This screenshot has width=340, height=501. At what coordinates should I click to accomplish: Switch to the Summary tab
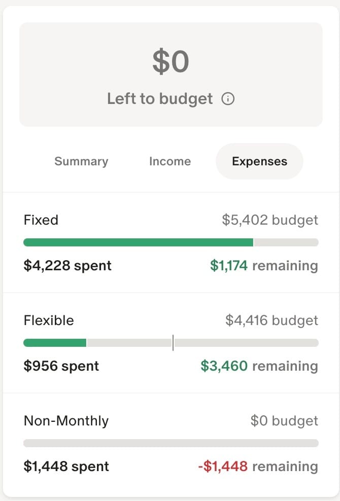(81, 161)
